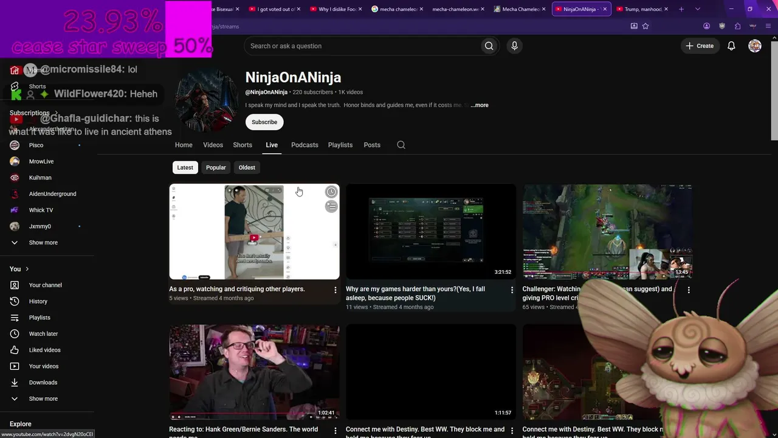The height and width of the screenshot is (438, 778).
Task: Select the Latest filter chip
Action: (x=185, y=168)
